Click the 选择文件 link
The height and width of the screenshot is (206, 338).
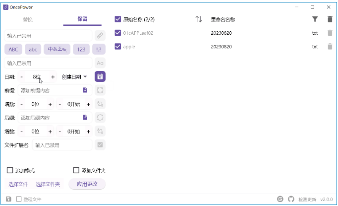point(18,184)
